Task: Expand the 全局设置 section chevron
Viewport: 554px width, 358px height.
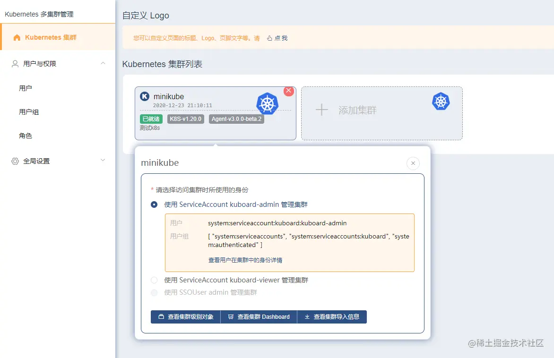Action: click(x=103, y=160)
